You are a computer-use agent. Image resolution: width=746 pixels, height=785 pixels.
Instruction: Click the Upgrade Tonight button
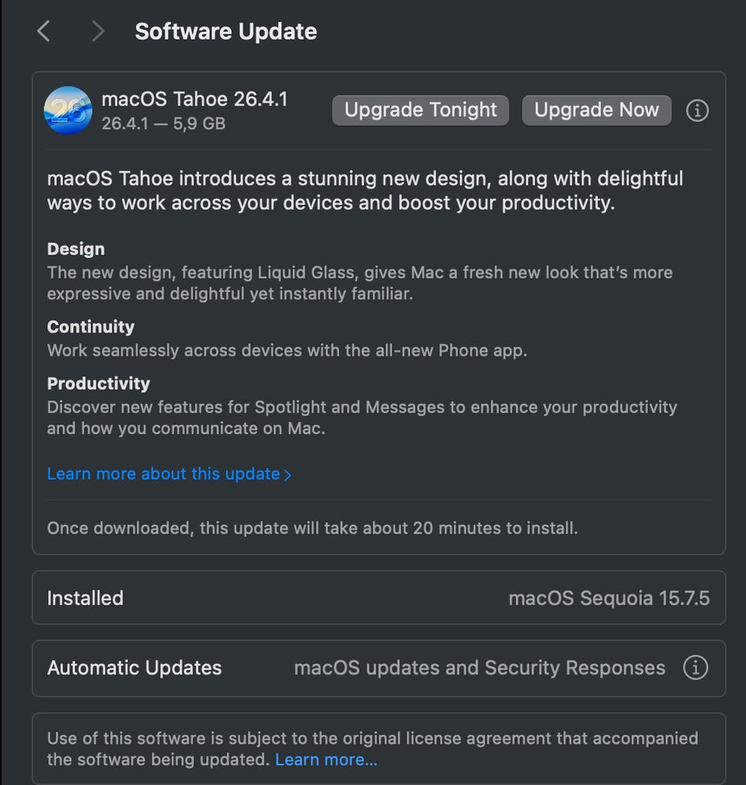[x=420, y=110]
